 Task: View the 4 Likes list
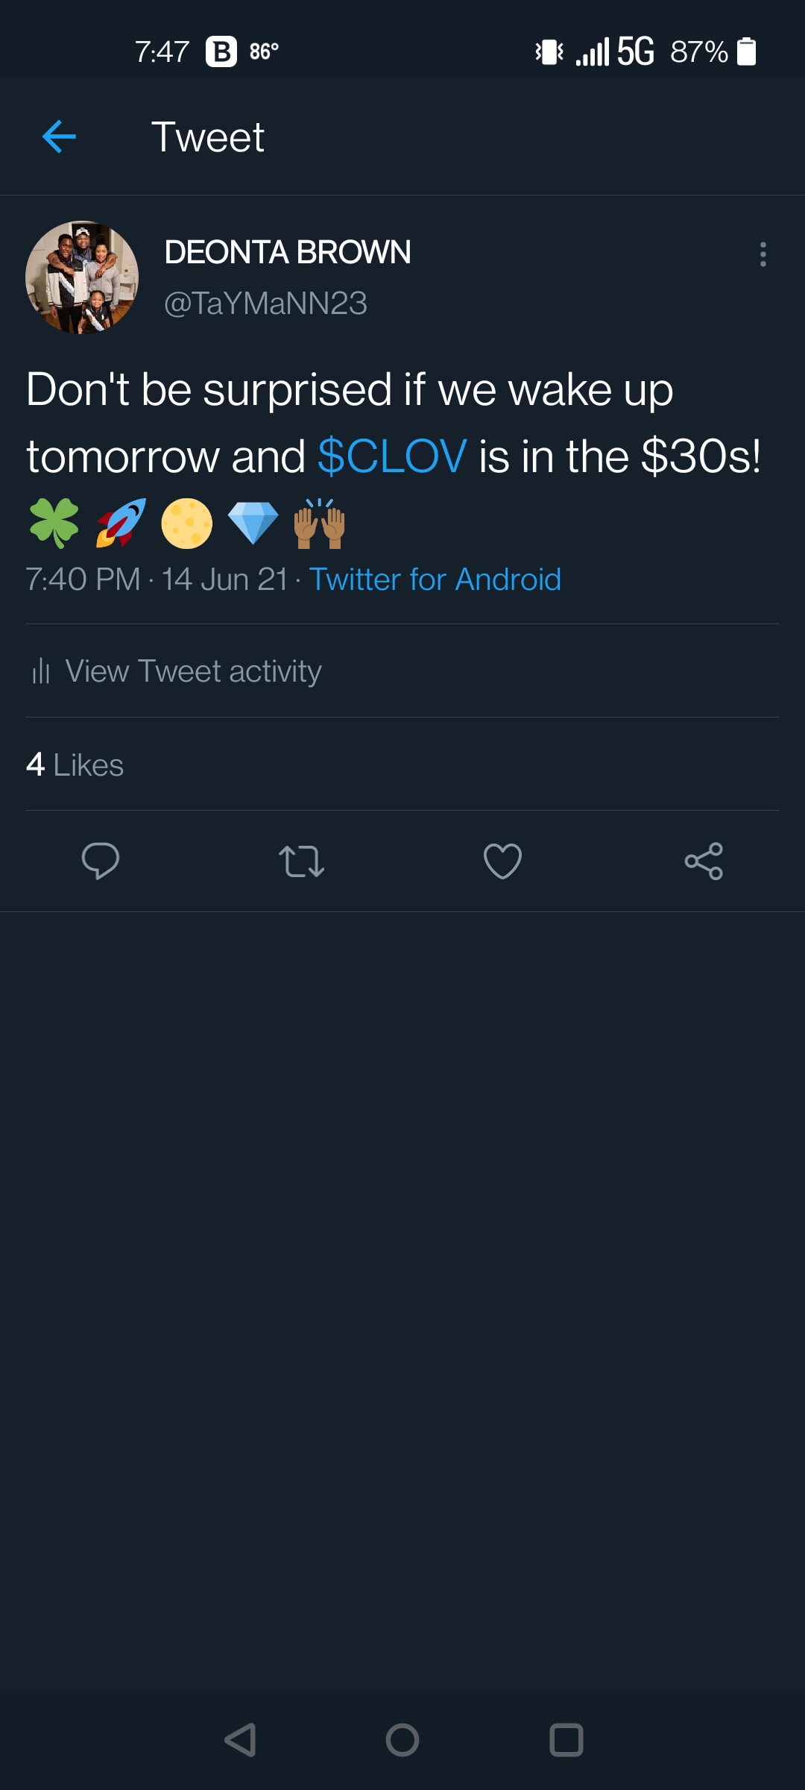point(75,764)
